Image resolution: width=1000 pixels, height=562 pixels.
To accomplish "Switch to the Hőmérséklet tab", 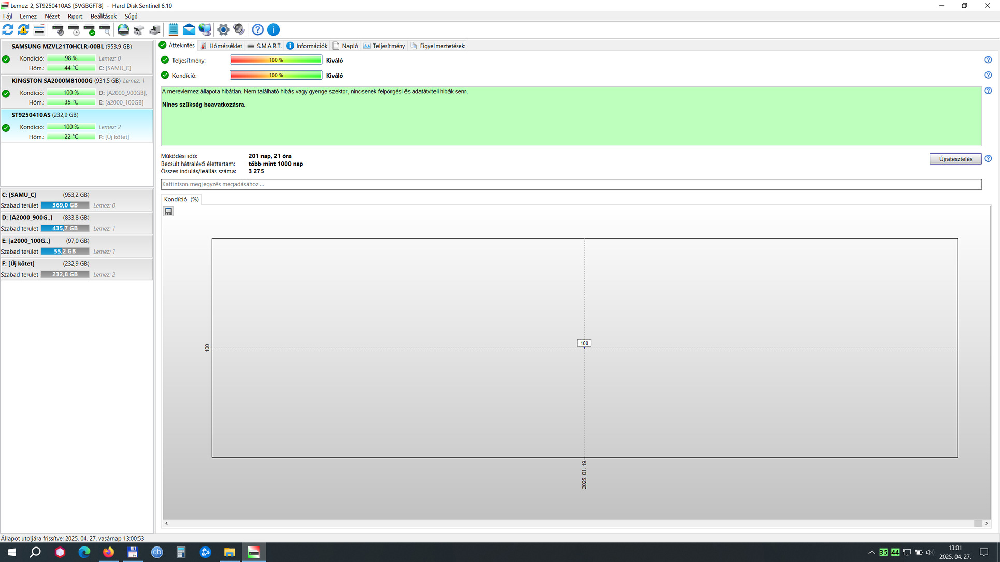I will point(221,46).
